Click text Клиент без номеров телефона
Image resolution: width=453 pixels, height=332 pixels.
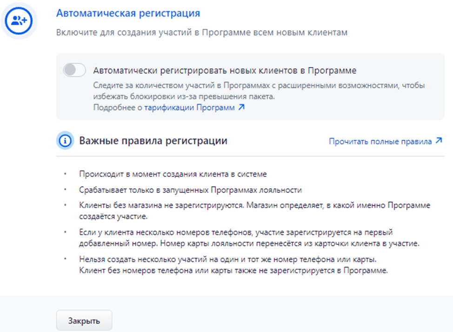(x=233, y=271)
